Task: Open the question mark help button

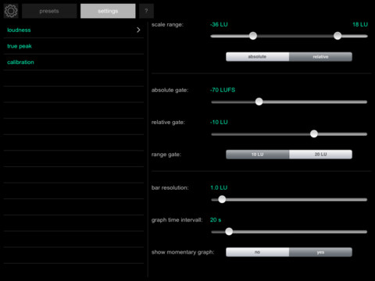Action: tap(146, 11)
